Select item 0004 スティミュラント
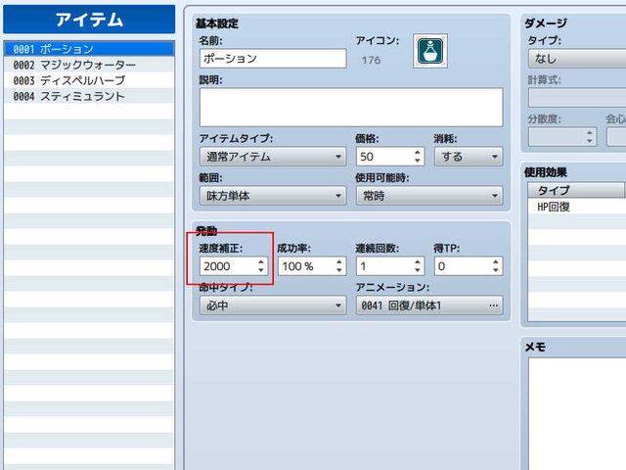626x470 pixels. [89, 96]
